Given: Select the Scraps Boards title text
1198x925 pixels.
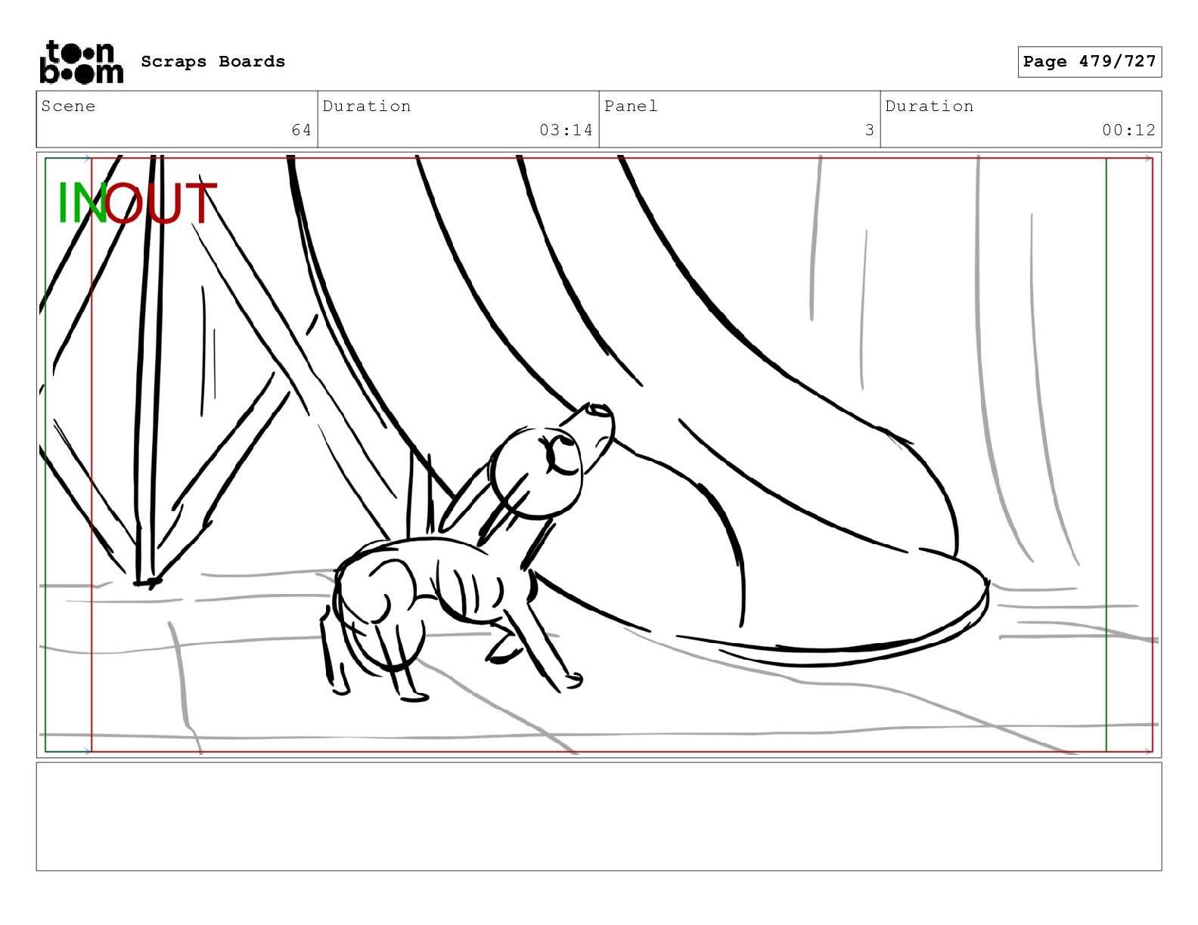Looking at the screenshot, I should (x=213, y=62).
